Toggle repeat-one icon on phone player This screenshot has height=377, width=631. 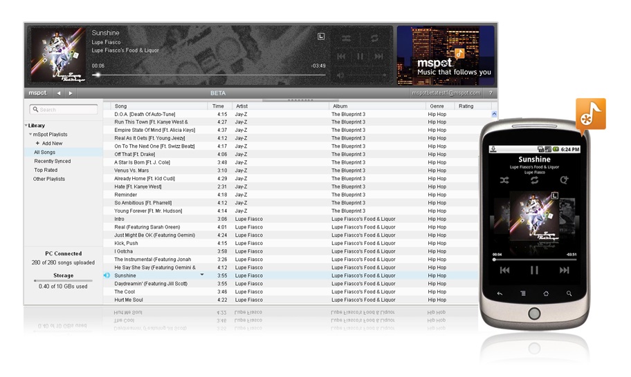click(564, 180)
